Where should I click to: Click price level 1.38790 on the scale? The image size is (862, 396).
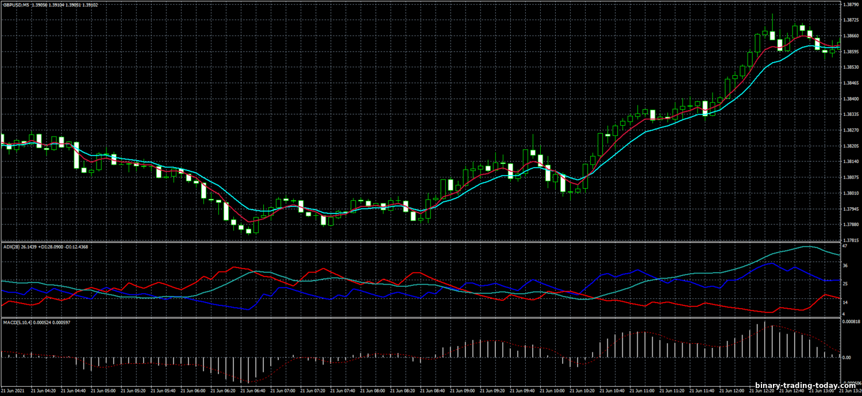851,5
